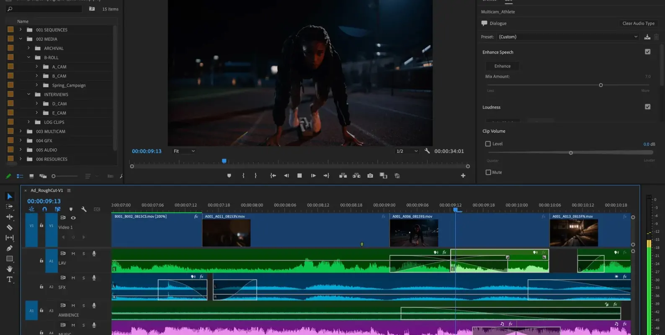The width and height of the screenshot is (665, 335).
Task: Open timeline display settings wrench
Action: [84, 209]
